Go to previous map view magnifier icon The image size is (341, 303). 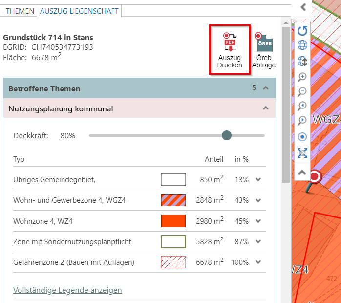(302, 106)
